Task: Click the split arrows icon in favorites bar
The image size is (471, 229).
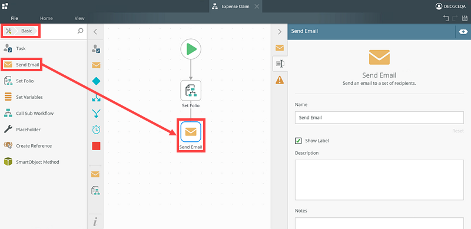Action: [x=96, y=97]
